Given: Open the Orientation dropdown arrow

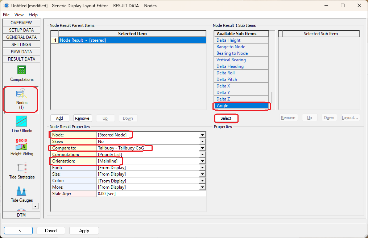Looking at the screenshot, I should [202, 161].
